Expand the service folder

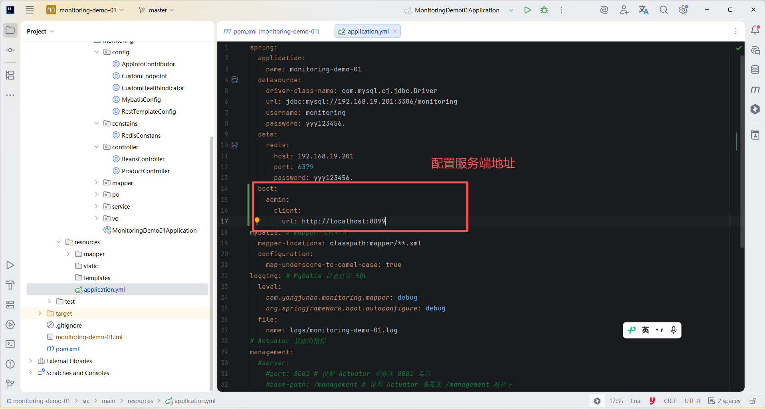[x=97, y=206]
